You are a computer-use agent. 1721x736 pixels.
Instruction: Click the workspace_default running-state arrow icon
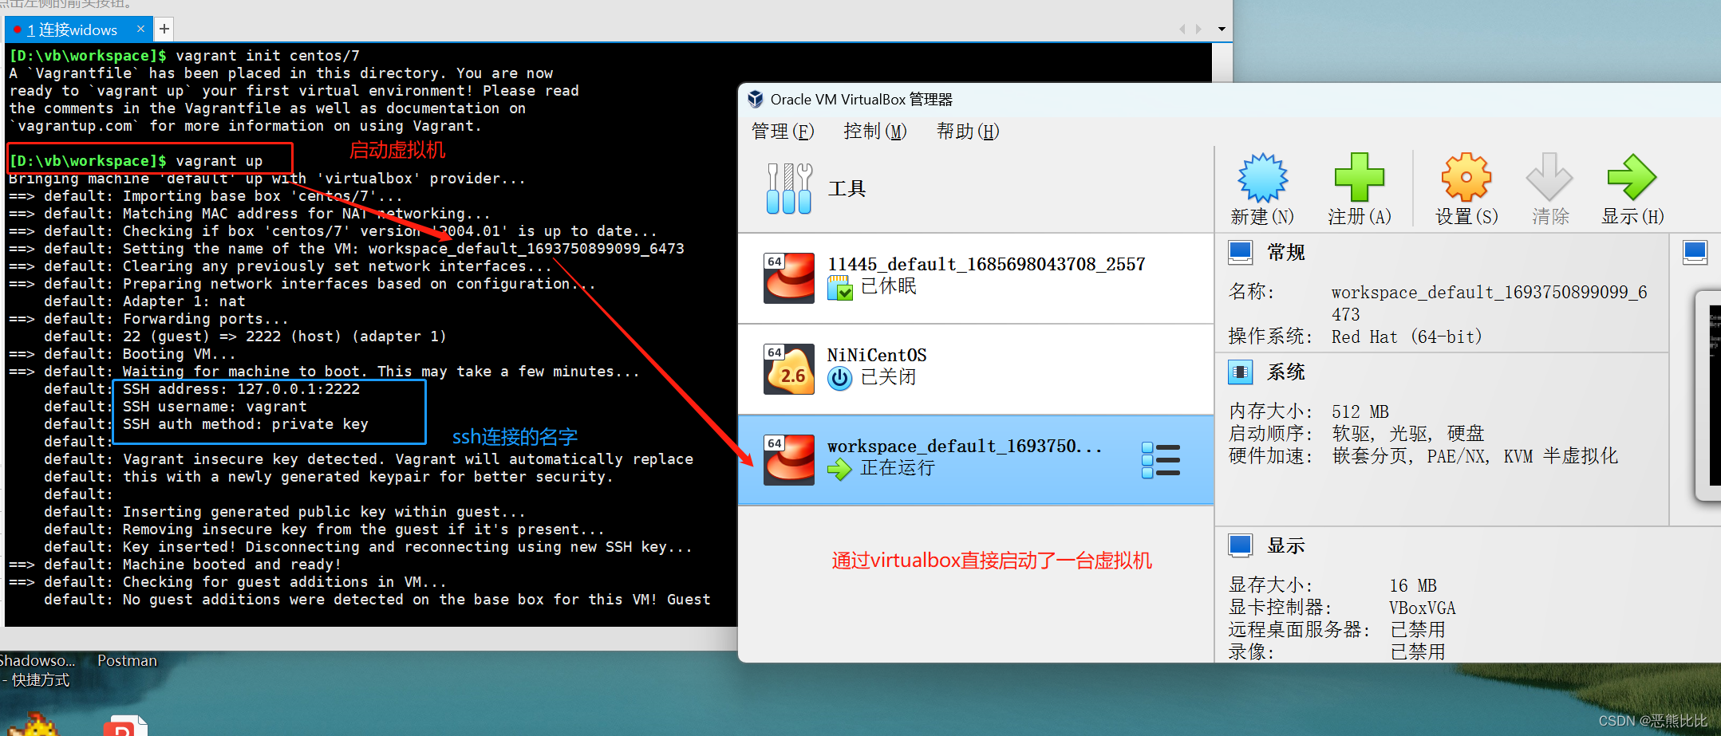pos(839,469)
